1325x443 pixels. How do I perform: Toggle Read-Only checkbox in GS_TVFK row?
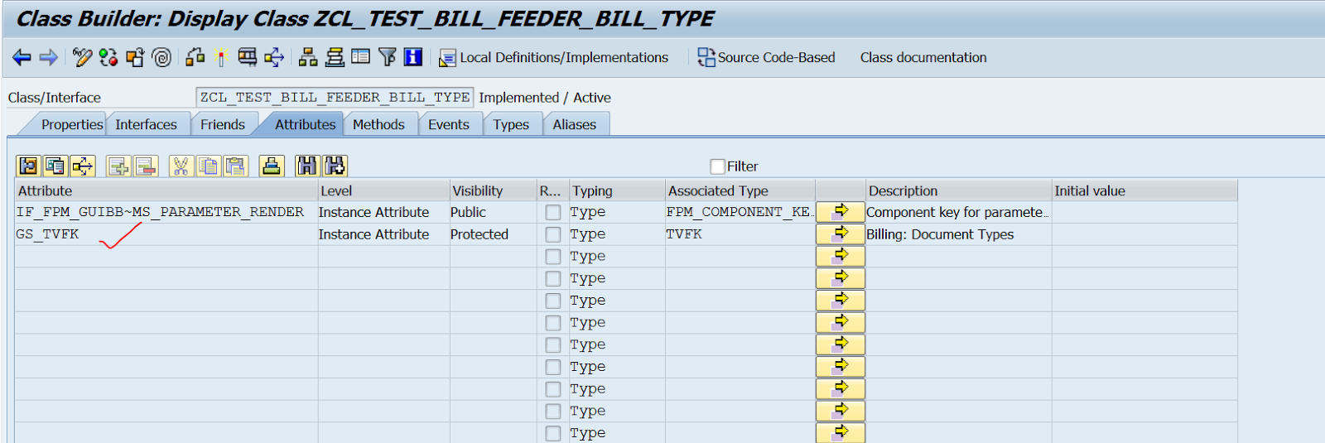pyautogui.click(x=553, y=234)
